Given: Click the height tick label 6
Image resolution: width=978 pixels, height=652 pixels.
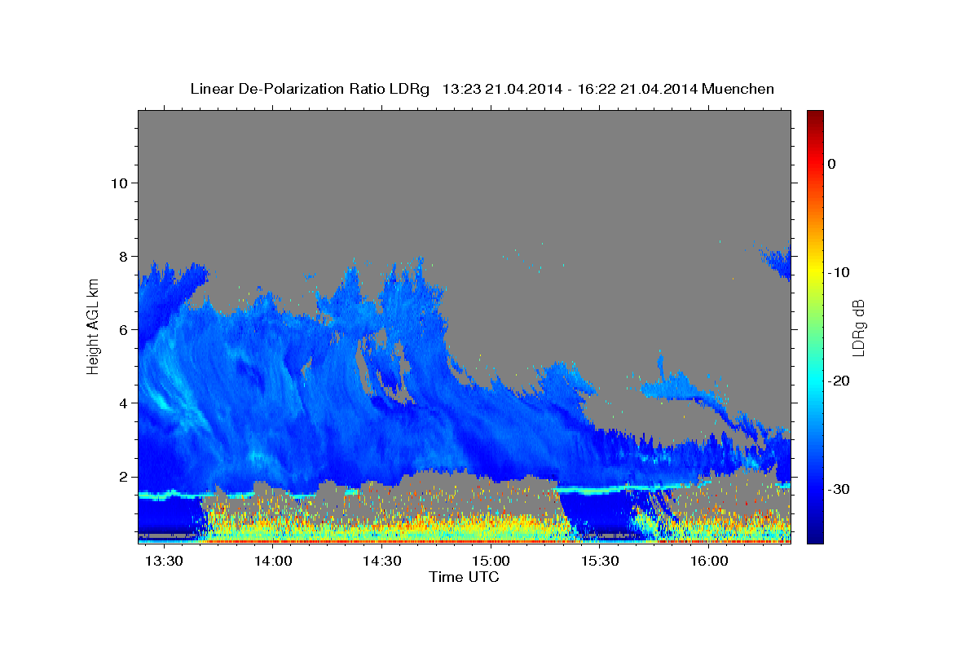Looking at the screenshot, I should (x=124, y=330).
